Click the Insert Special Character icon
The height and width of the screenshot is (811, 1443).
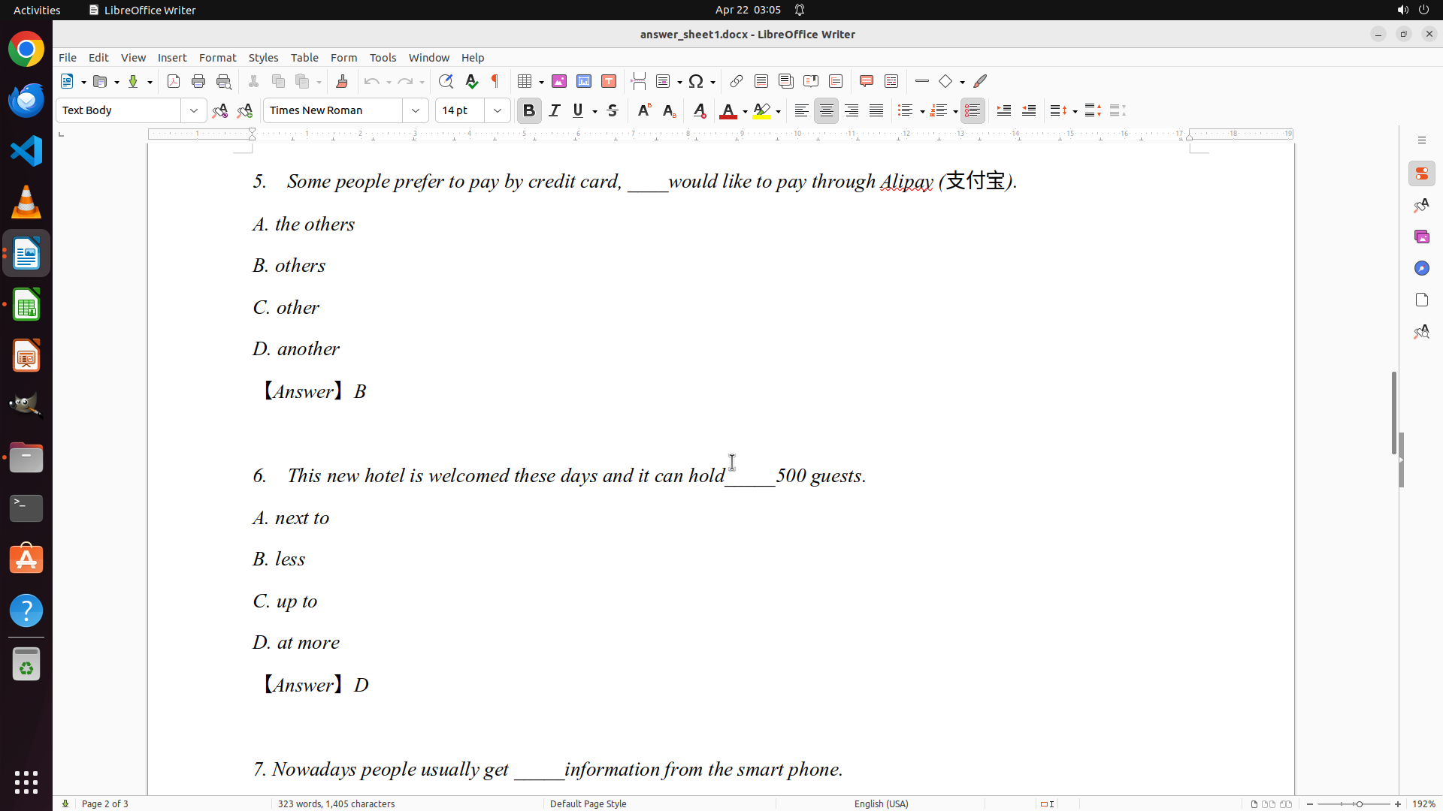(x=696, y=81)
